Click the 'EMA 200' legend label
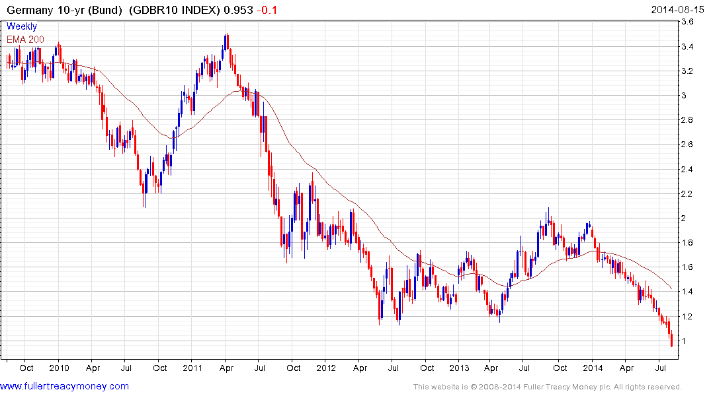 tap(25, 40)
